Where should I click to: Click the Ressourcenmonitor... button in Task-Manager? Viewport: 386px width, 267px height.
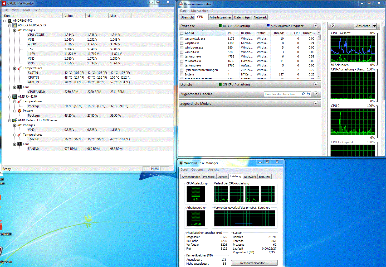click(254, 263)
